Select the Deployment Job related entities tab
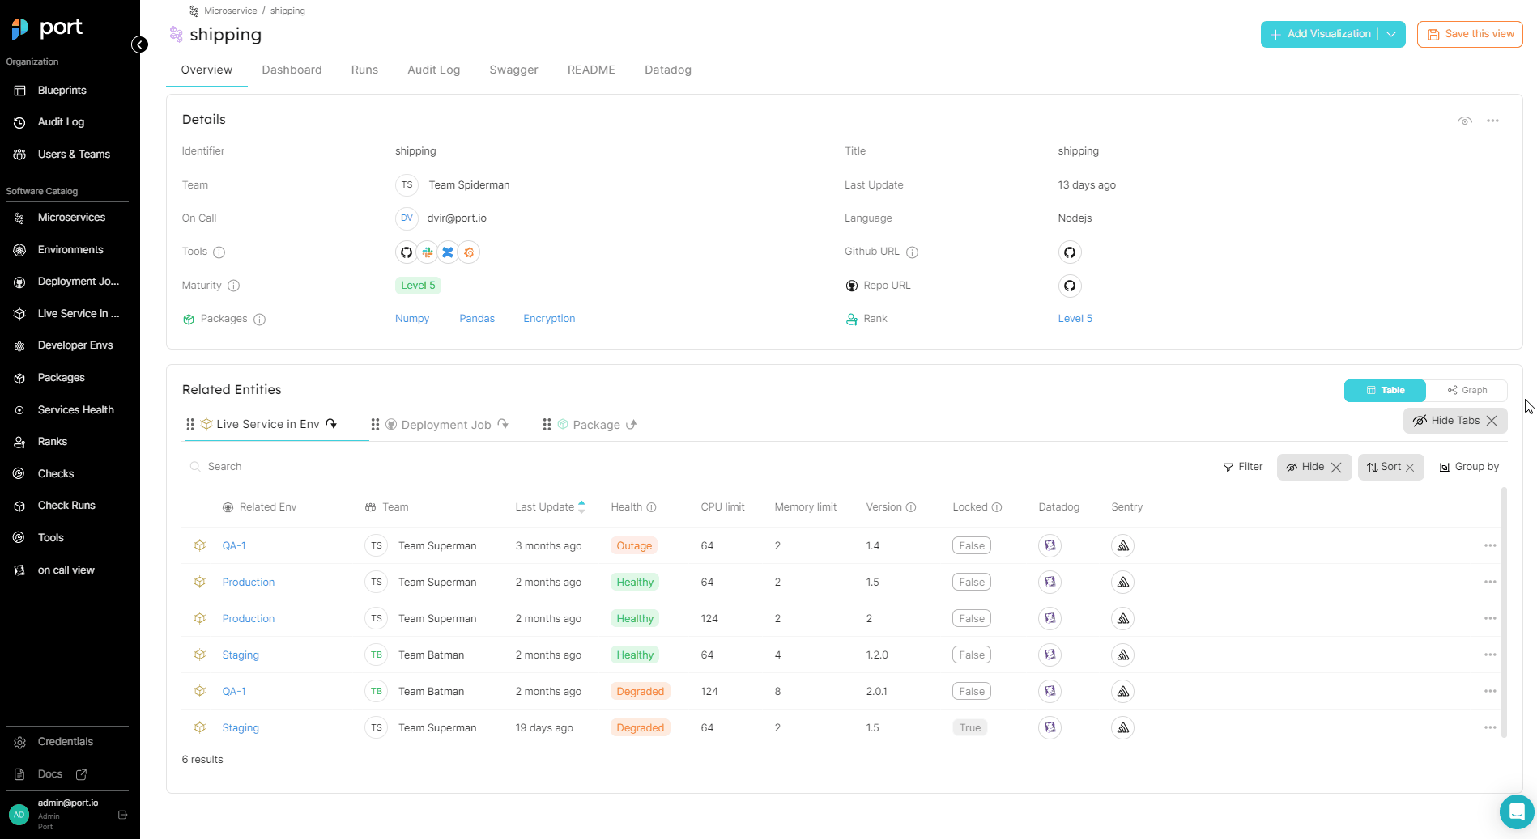The height and width of the screenshot is (839, 1537). click(x=446, y=425)
